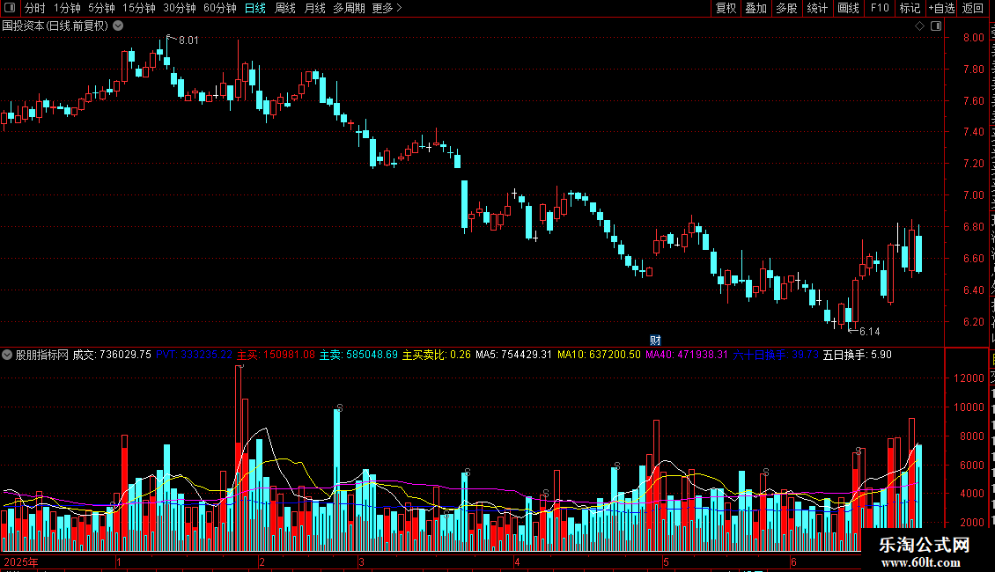Switch to 周线 weekly chart

(285, 8)
